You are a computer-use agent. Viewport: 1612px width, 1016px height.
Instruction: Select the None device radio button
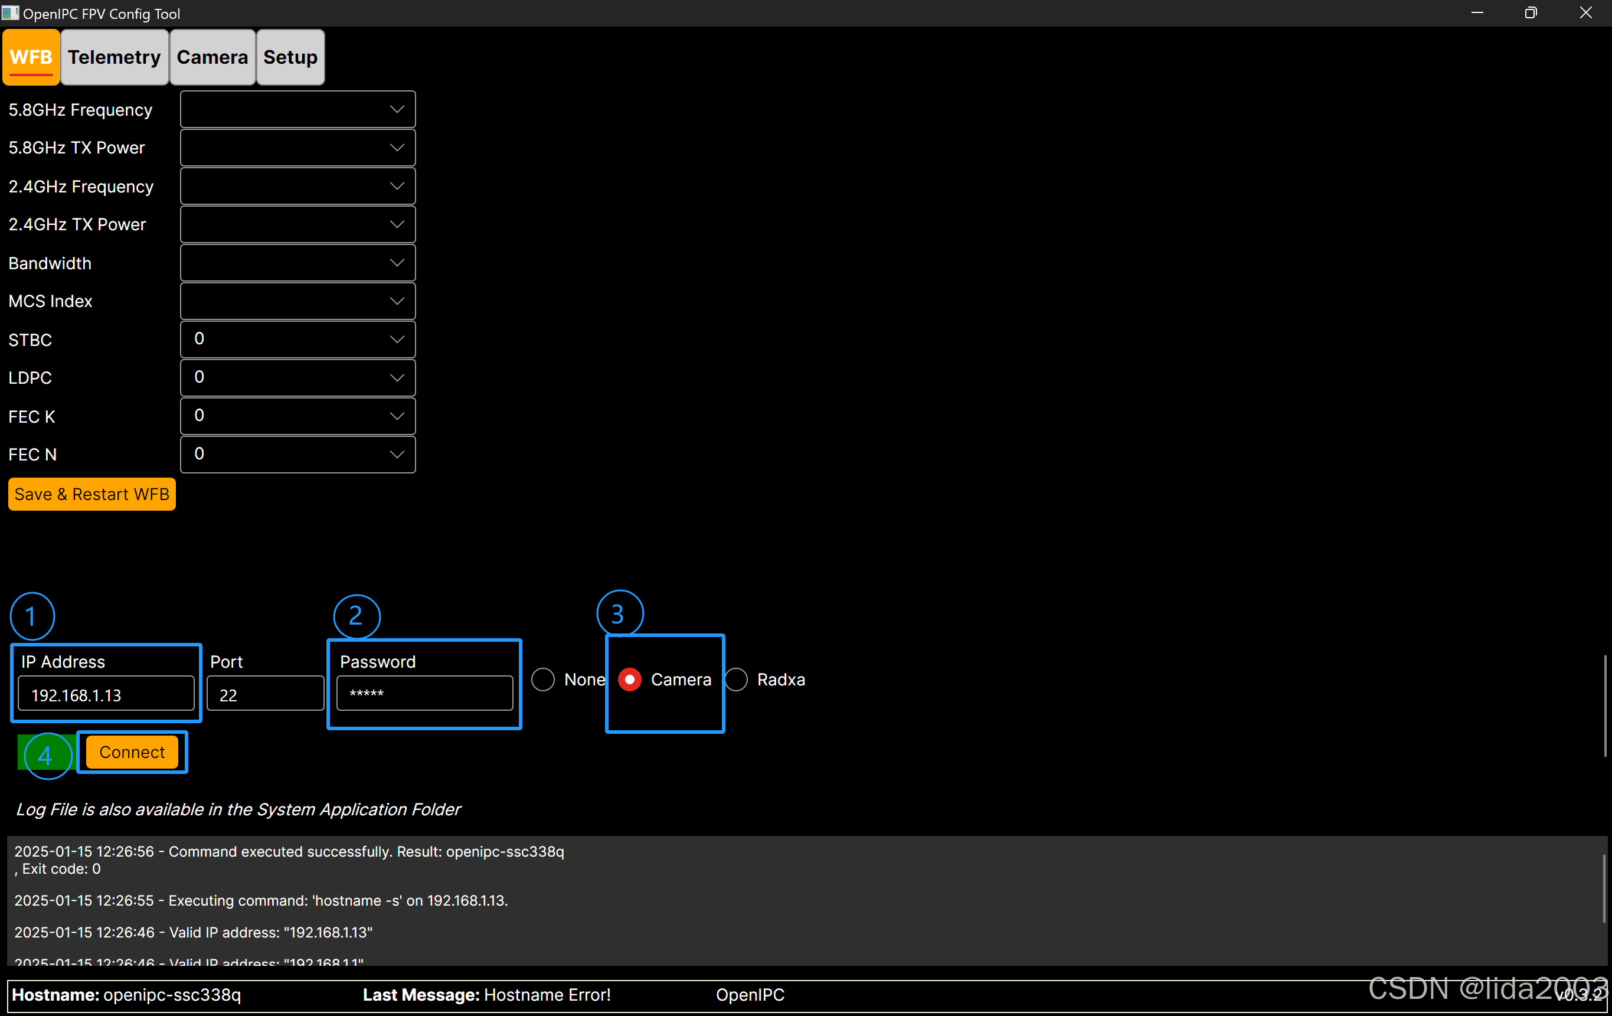tap(543, 679)
